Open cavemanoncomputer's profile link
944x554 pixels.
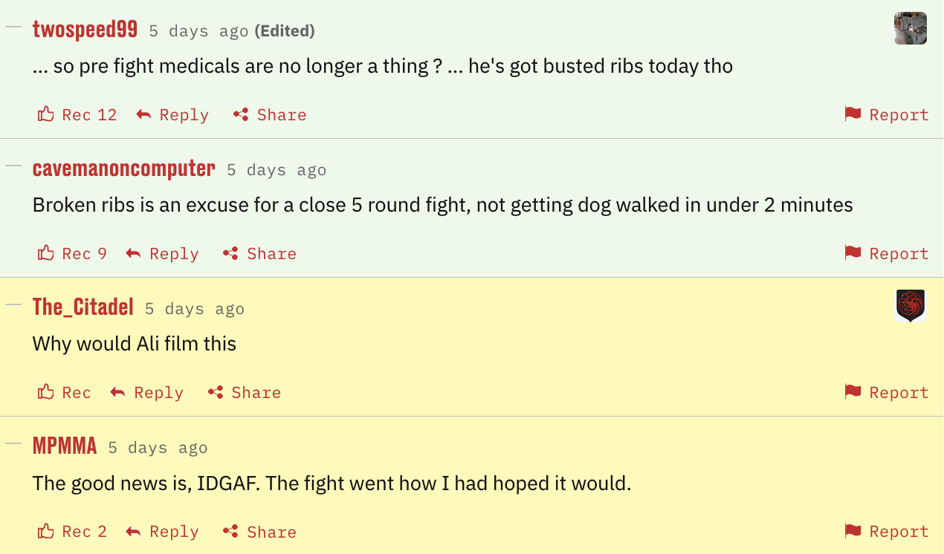123,169
